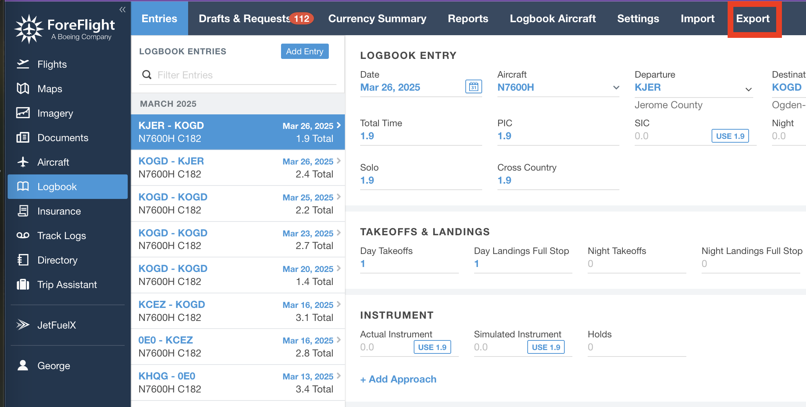Viewport: 806px width, 407px height.
Task: Click the Trip Assistant suitcase icon
Action: click(x=23, y=284)
